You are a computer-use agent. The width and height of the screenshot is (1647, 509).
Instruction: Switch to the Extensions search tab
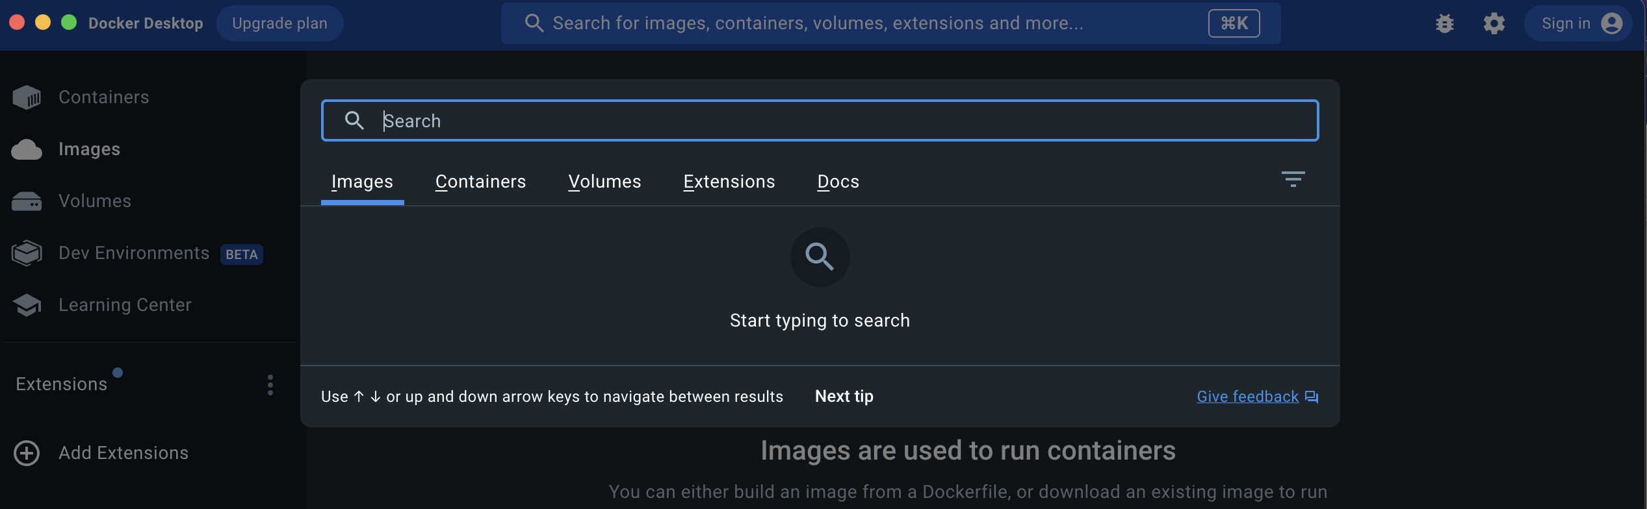coord(729,182)
